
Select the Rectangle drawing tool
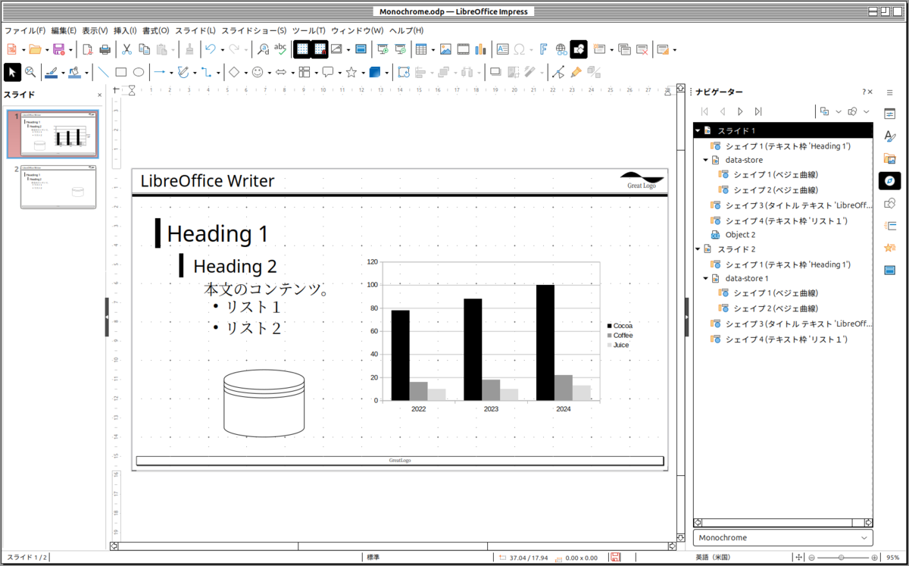pos(121,72)
